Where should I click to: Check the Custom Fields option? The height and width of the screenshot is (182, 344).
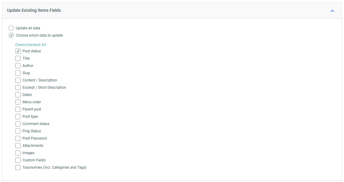[x=18, y=160]
